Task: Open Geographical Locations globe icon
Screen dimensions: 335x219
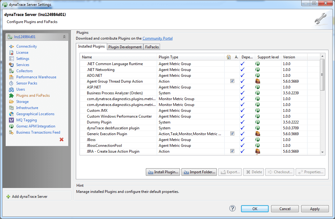Action: (11, 114)
